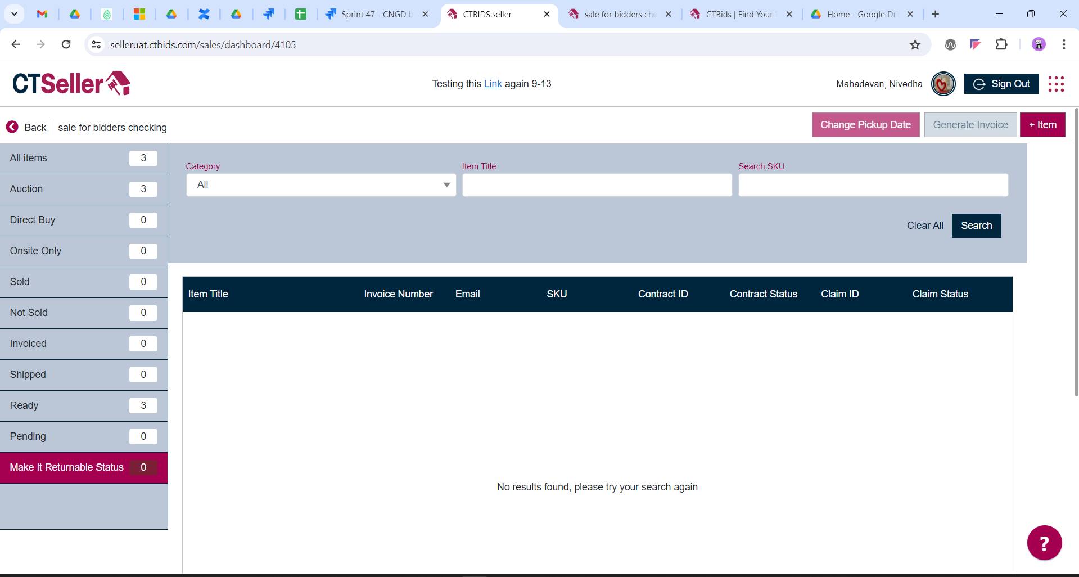Select Auction filter in sidebar
Viewport: 1079px width, 577px height.
[x=83, y=189]
